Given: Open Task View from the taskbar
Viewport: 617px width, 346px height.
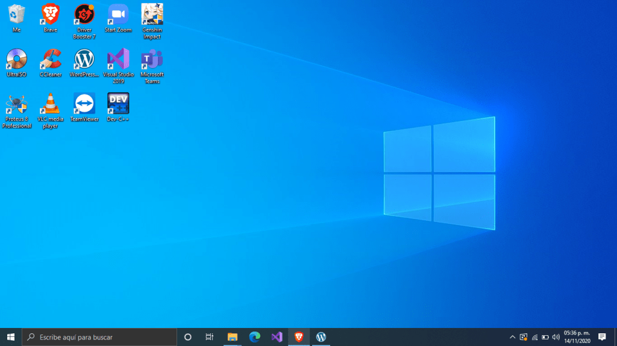Looking at the screenshot, I should click(209, 337).
